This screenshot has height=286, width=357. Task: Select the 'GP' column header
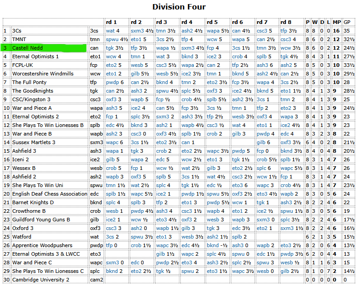point(347,22)
